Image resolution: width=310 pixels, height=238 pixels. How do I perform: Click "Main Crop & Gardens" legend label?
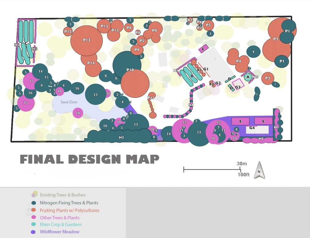[61, 225]
